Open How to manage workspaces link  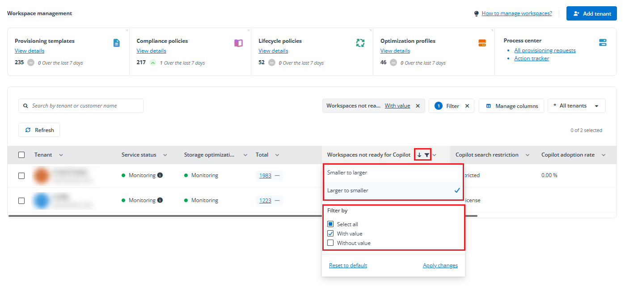coord(517,13)
